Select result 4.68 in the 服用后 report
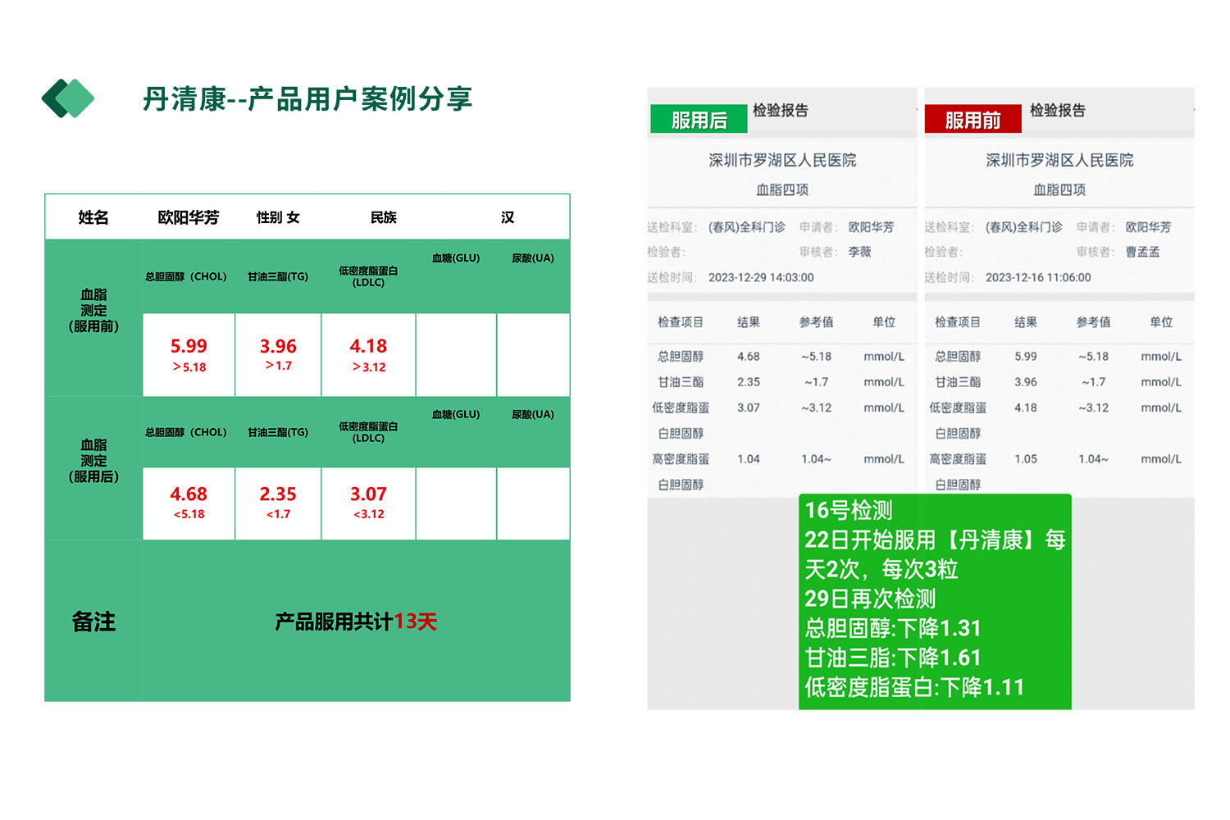Viewport: 1230px width, 820px height. [749, 357]
